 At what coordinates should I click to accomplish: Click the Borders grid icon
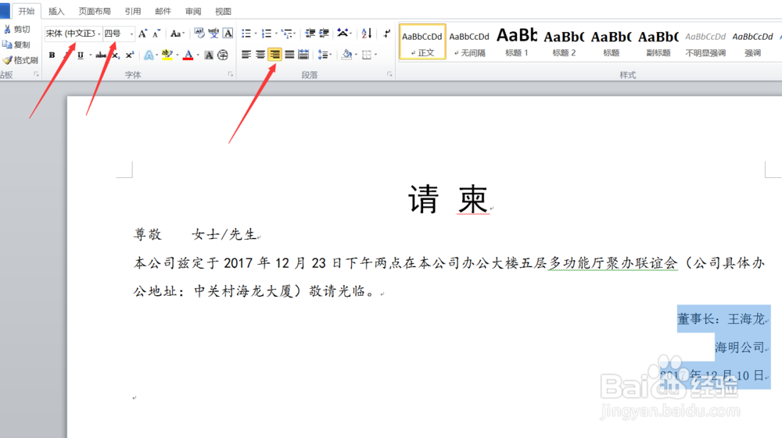tap(367, 55)
